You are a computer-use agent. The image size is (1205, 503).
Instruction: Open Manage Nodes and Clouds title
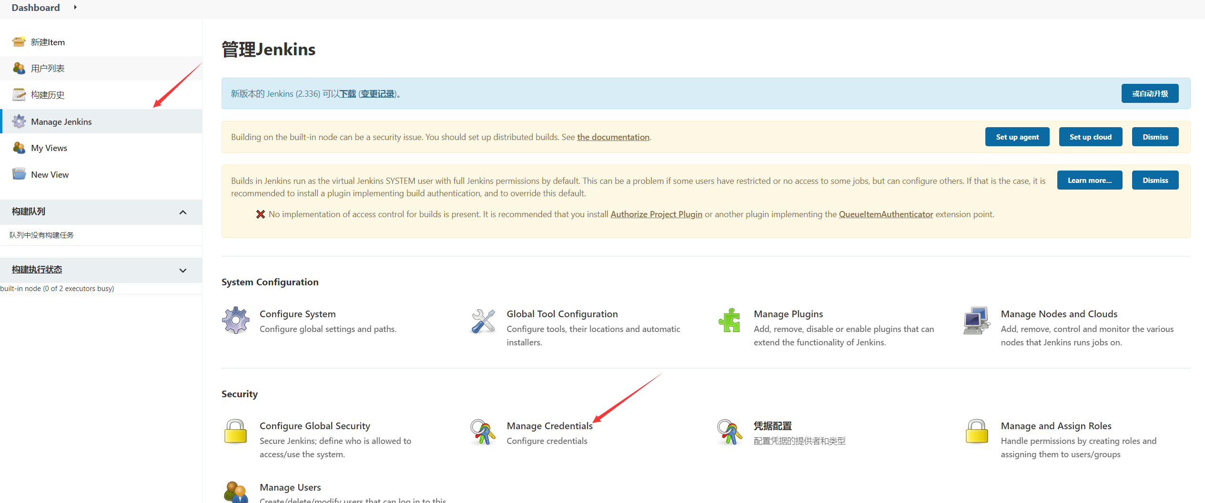[1059, 314]
